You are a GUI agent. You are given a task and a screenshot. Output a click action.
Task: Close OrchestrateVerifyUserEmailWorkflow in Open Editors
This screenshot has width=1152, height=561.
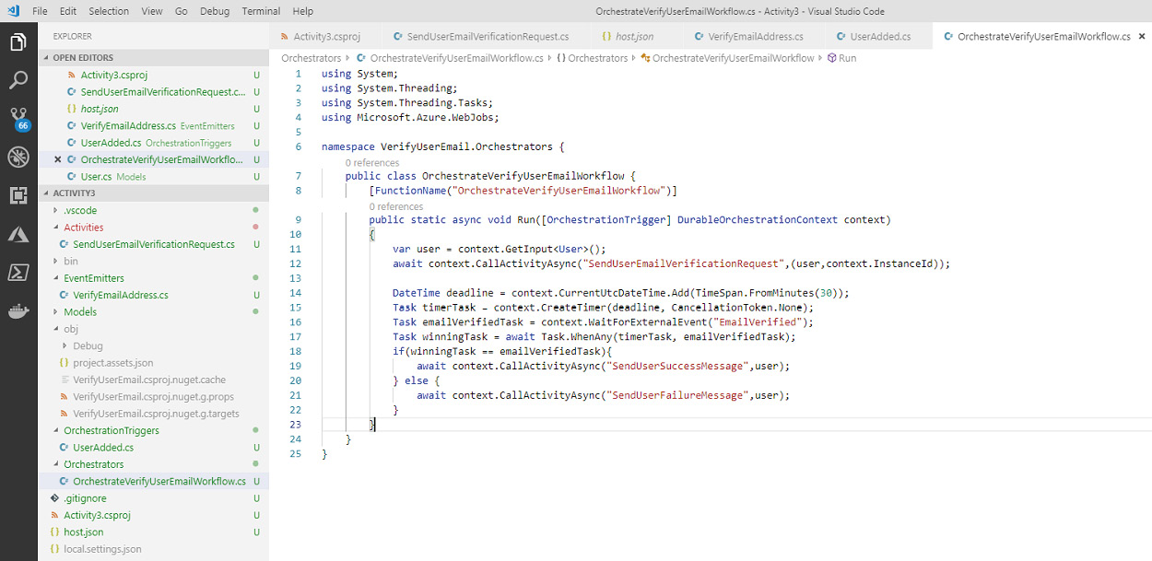pos(58,159)
